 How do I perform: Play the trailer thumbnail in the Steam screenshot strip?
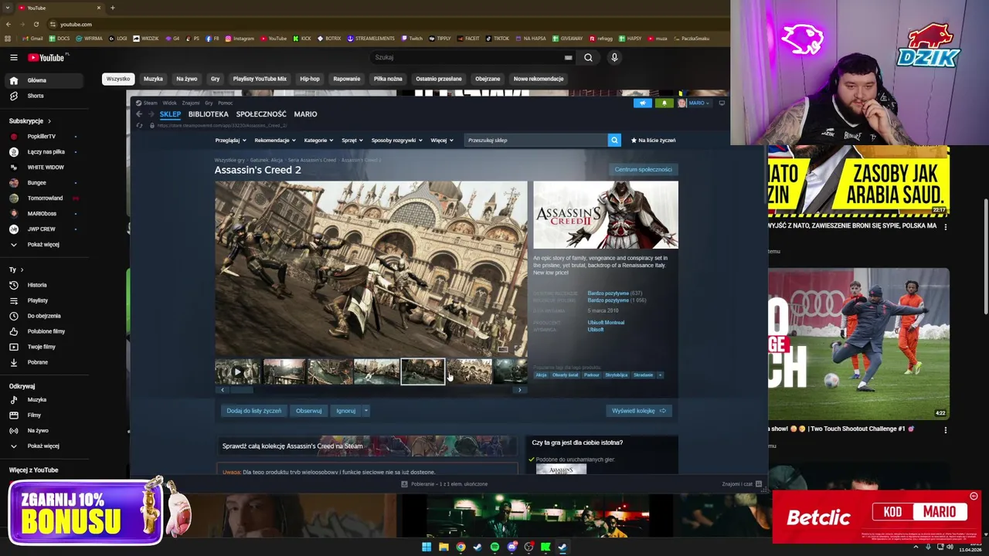tap(237, 371)
